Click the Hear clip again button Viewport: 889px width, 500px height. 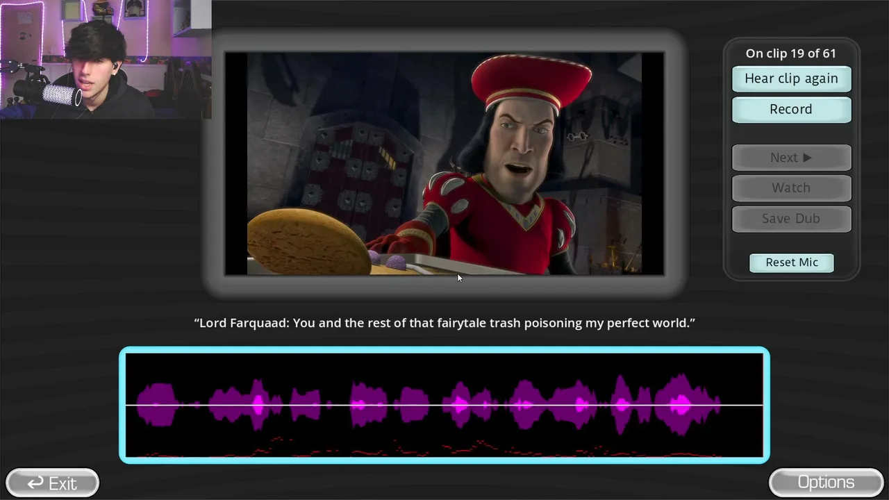pyautogui.click(x=791, y=78)
